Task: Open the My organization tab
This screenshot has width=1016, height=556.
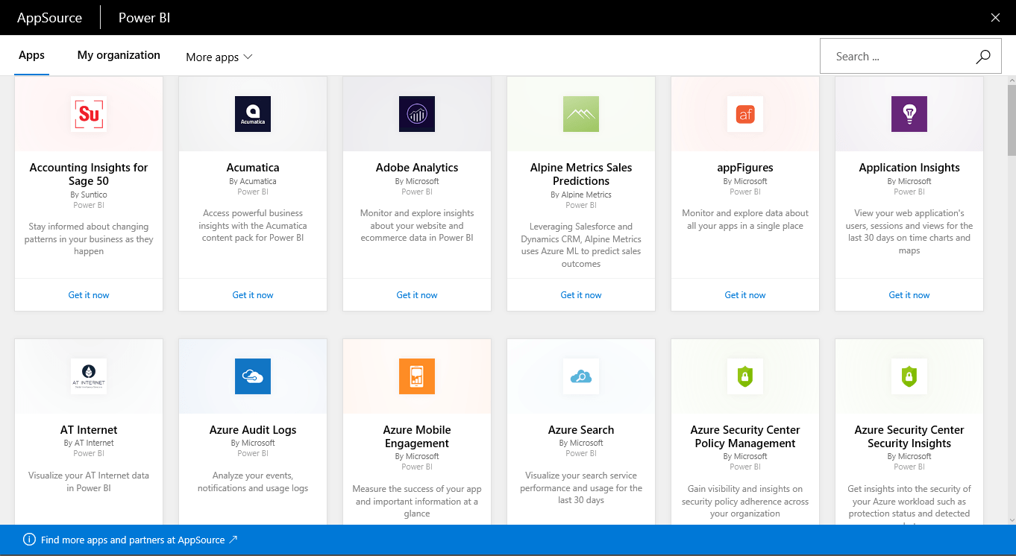Action: (119, 55)
